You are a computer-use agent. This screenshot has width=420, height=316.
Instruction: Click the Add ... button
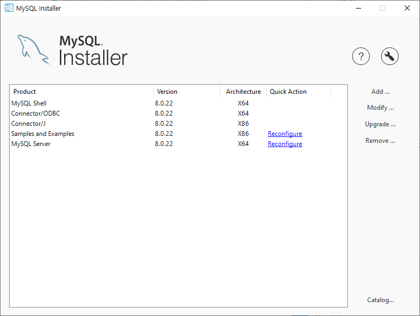coord(380,92)
